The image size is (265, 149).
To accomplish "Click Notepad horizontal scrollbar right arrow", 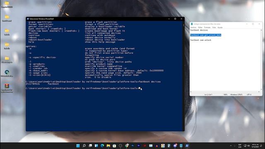I will (259, 92).
